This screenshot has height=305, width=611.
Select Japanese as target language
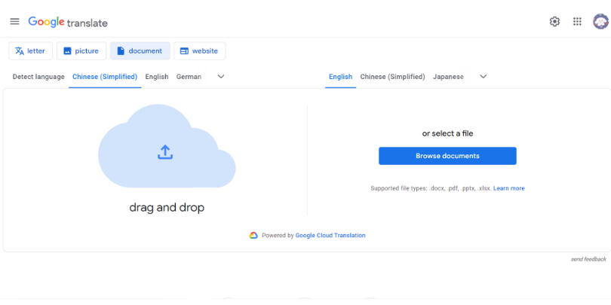pos(448,77)
